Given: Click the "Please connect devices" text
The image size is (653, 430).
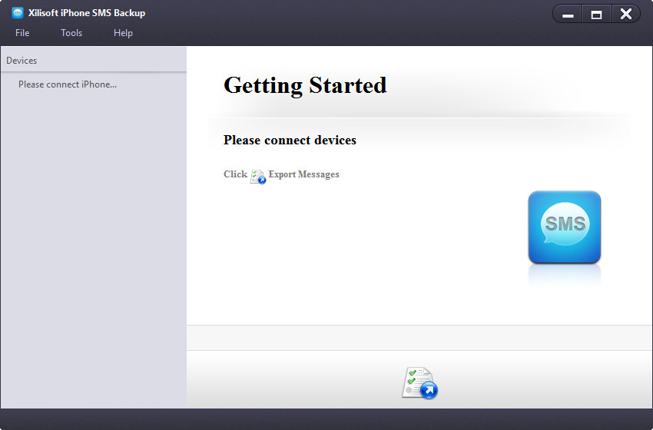Looking at the screenshot, I should point(290,140).
